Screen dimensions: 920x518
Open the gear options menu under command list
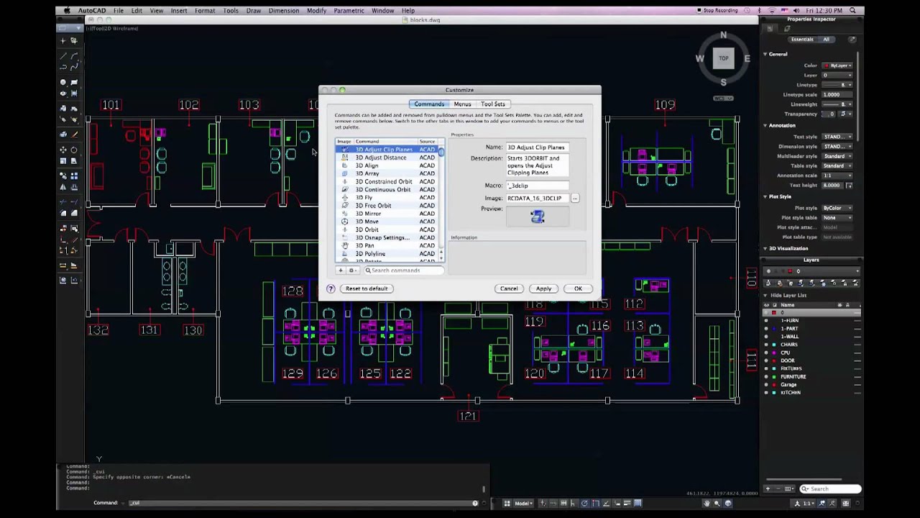pos(352,271)
